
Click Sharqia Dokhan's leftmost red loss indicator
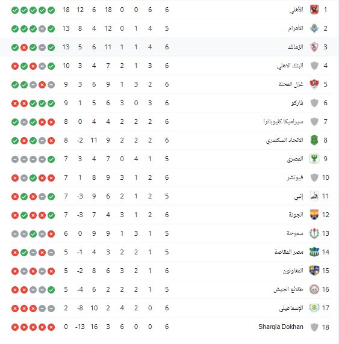15,327
